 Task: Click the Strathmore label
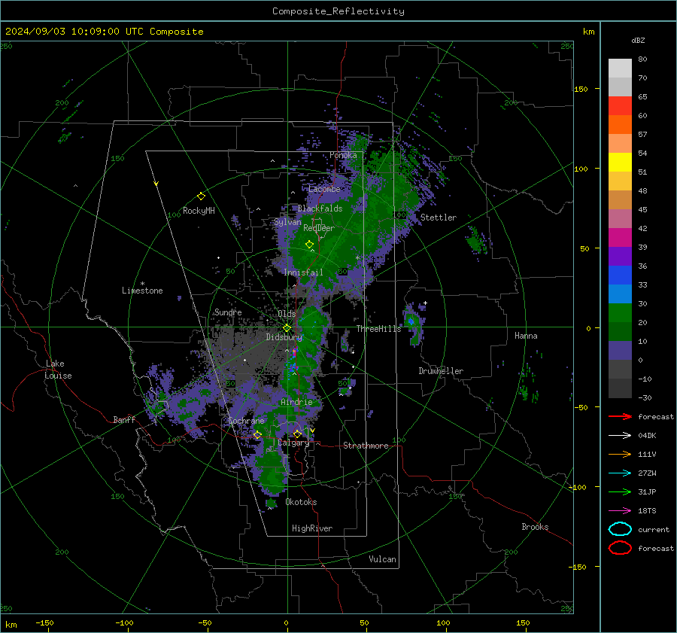pos(366,446)
